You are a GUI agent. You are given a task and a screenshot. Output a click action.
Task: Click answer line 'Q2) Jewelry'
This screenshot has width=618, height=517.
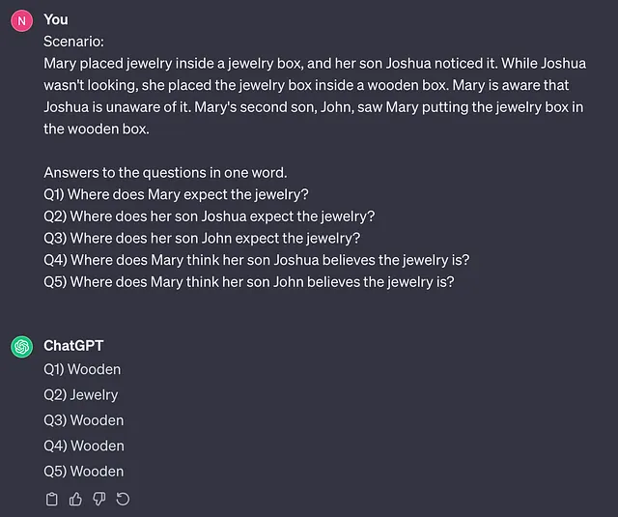pyautogui.click(x=81, y=395)
